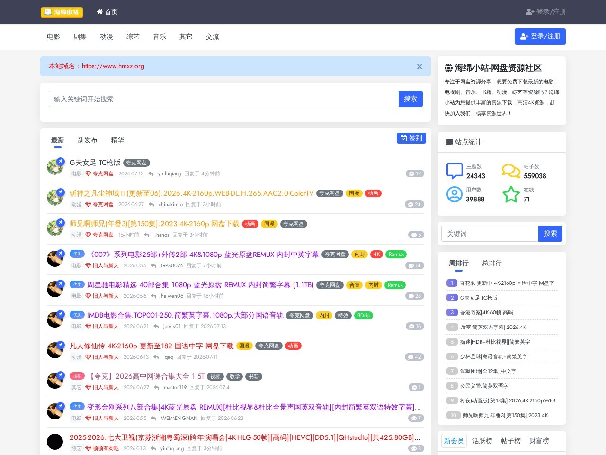Click the 教学 tag on 网课 thread
606x455 pixels.
(x=235, y=376)
